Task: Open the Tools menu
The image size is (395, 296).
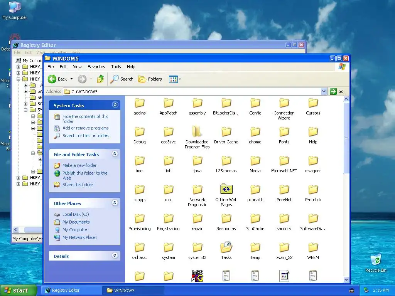Action: pos(116,67)
